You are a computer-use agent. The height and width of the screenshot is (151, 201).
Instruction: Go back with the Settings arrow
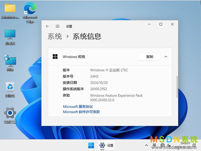(x=47, y=26)
